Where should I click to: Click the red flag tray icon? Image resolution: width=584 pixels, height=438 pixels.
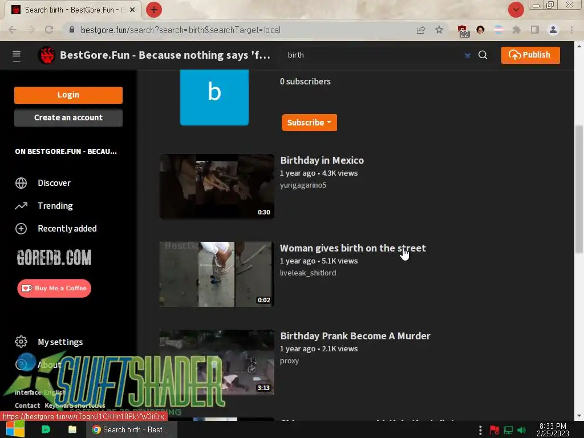click(x=494, y=430)
